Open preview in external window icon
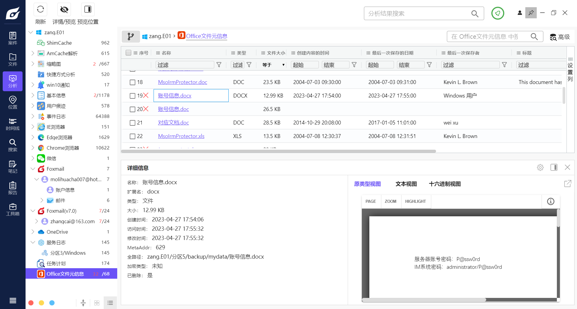The height and width of the screenshot is (309, 577). pyautogui.click(x=568, y=184)
